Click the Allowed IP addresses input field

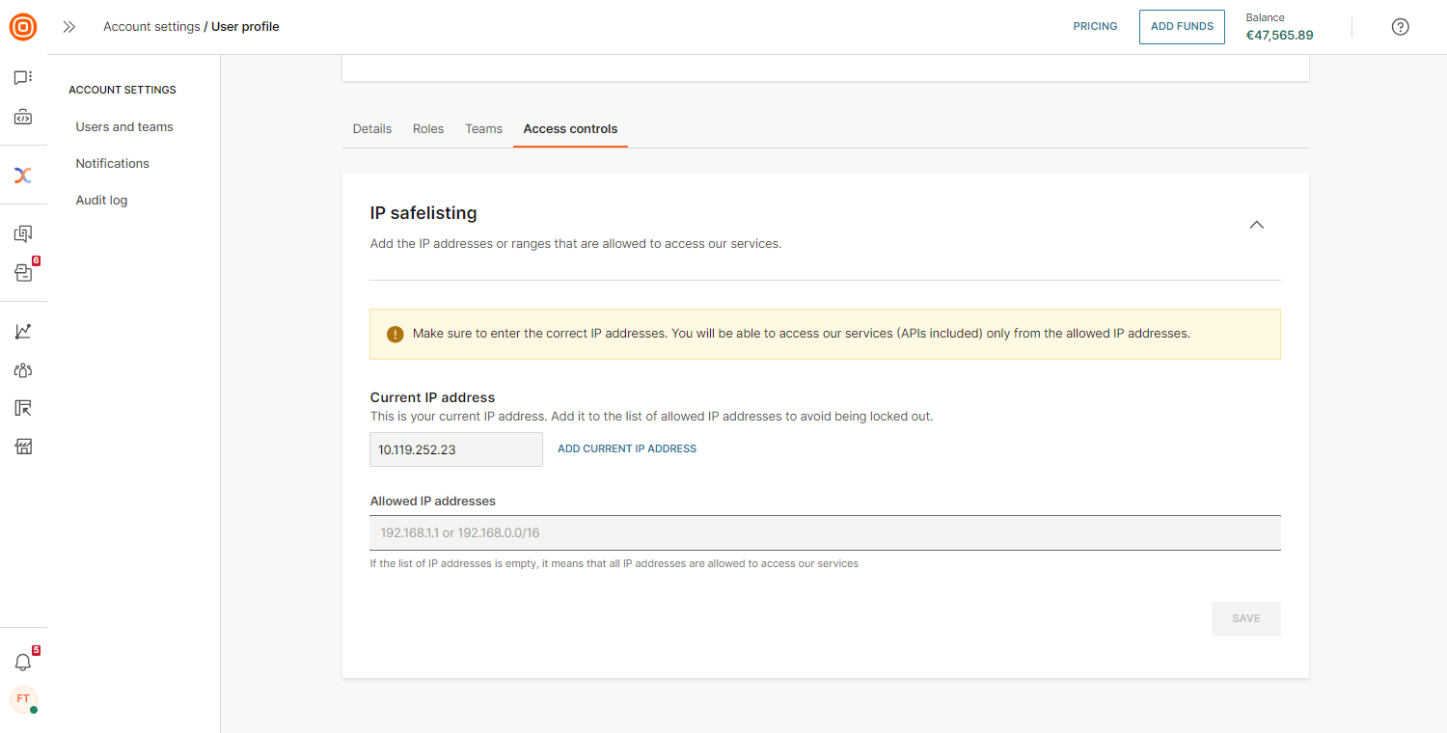(825, 533)
